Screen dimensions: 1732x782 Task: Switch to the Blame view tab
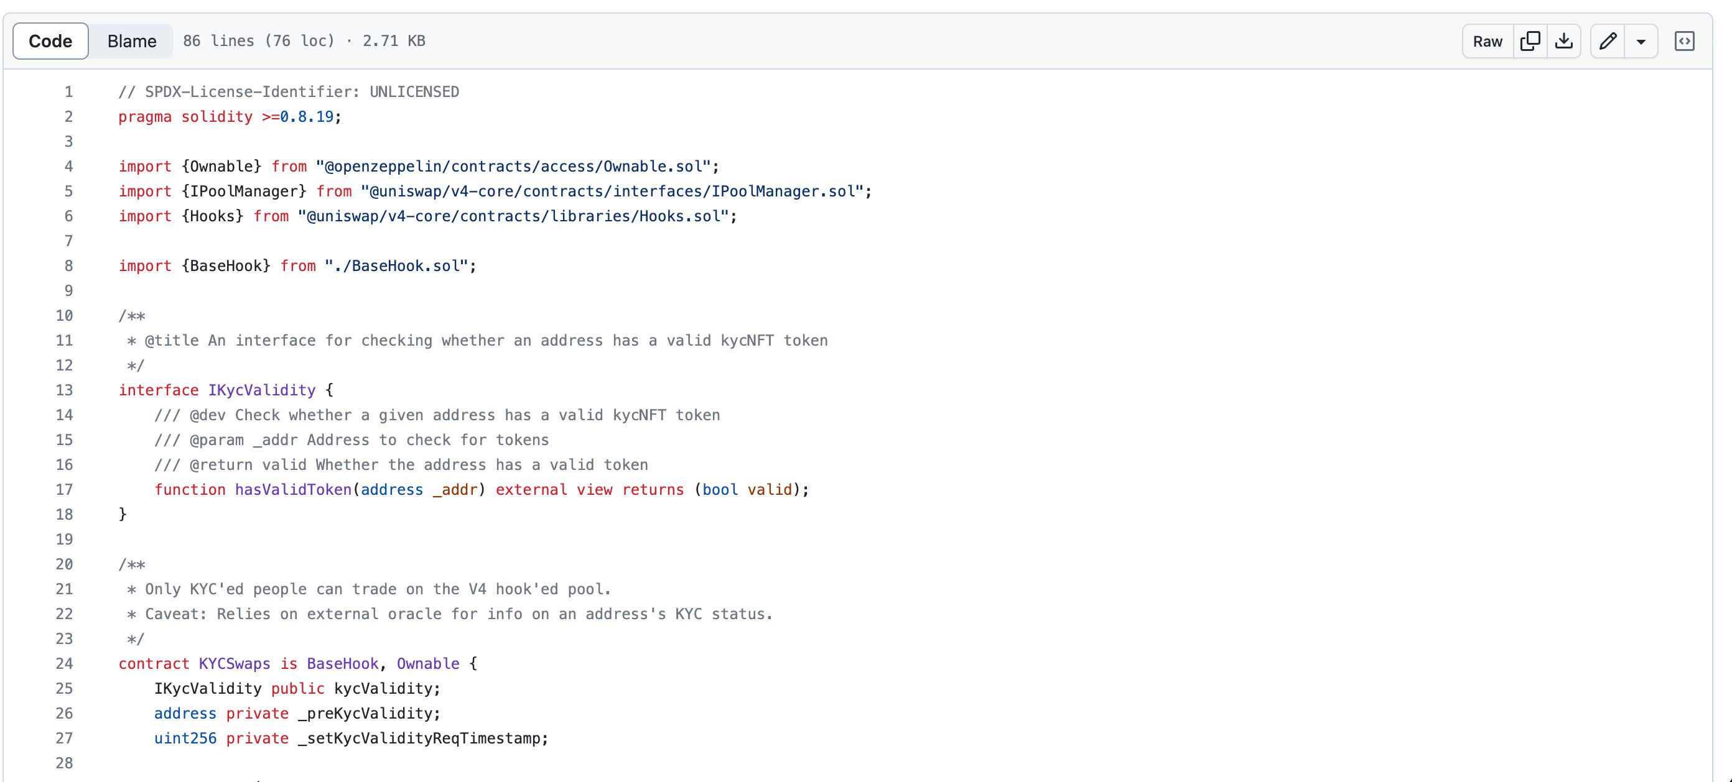tap(132, 41)
